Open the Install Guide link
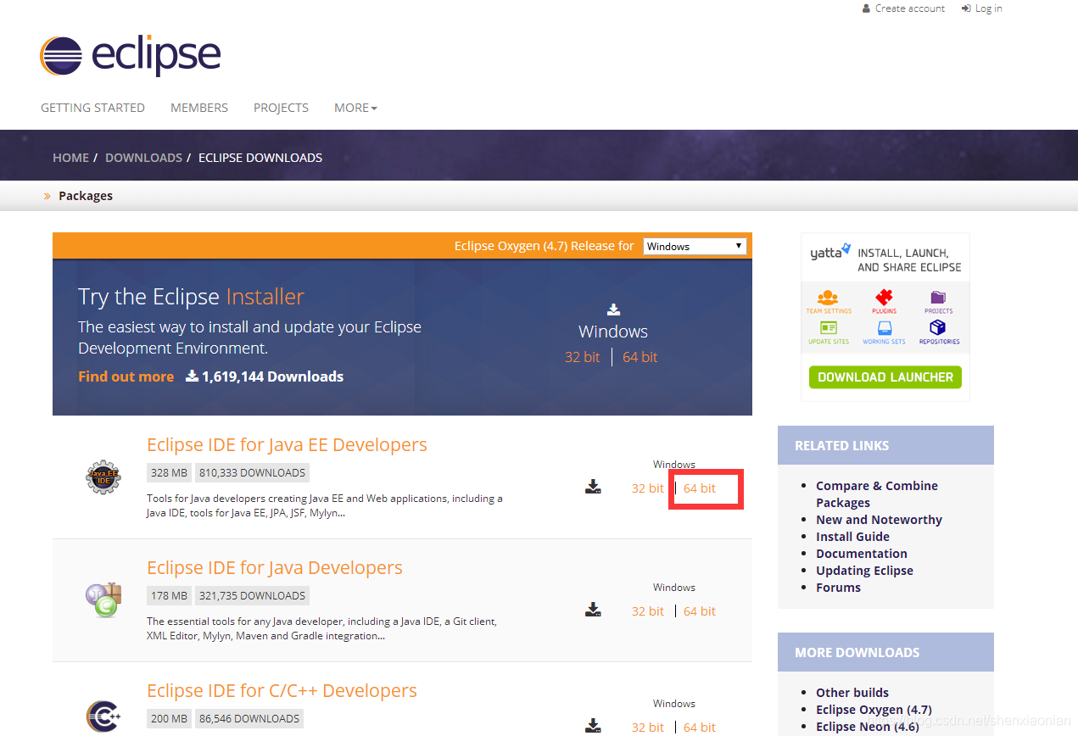This screenshot has width=1078, height=736. coord(852,537)
